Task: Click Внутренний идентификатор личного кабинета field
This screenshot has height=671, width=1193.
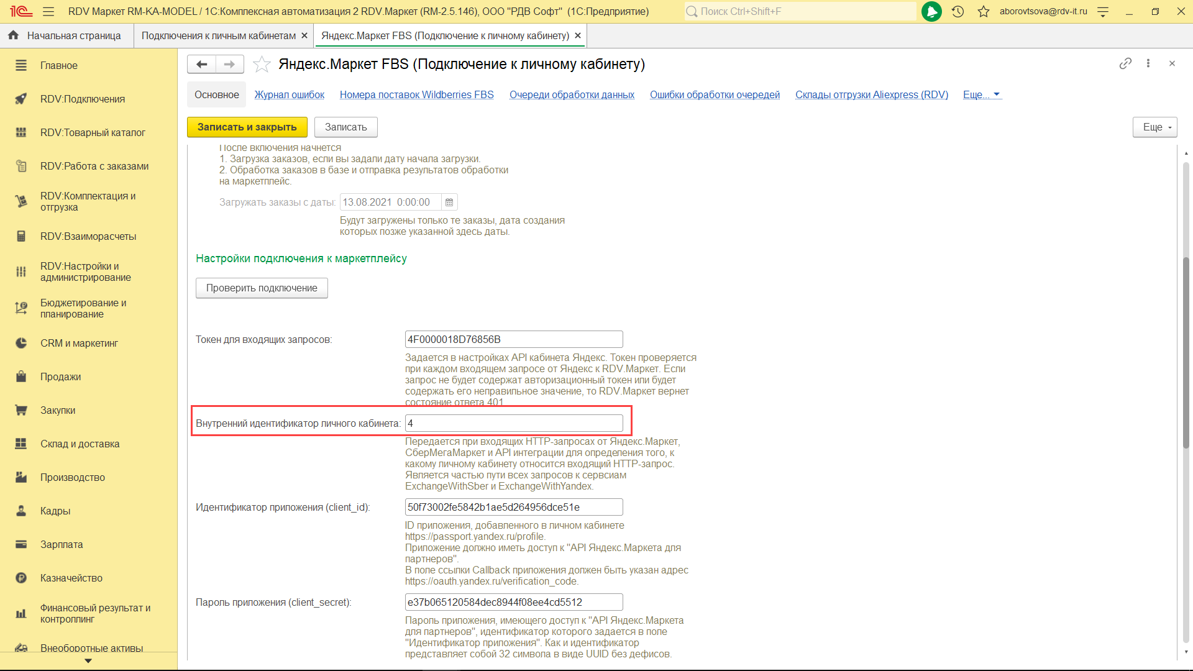Action: [513, 423]
